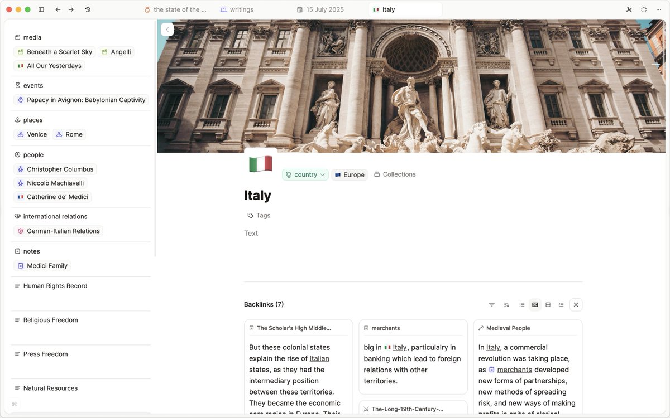Viewport: 670px width, 418px height.
Task: Click the Backlinks (7) heading
Action: coord(264,304)
